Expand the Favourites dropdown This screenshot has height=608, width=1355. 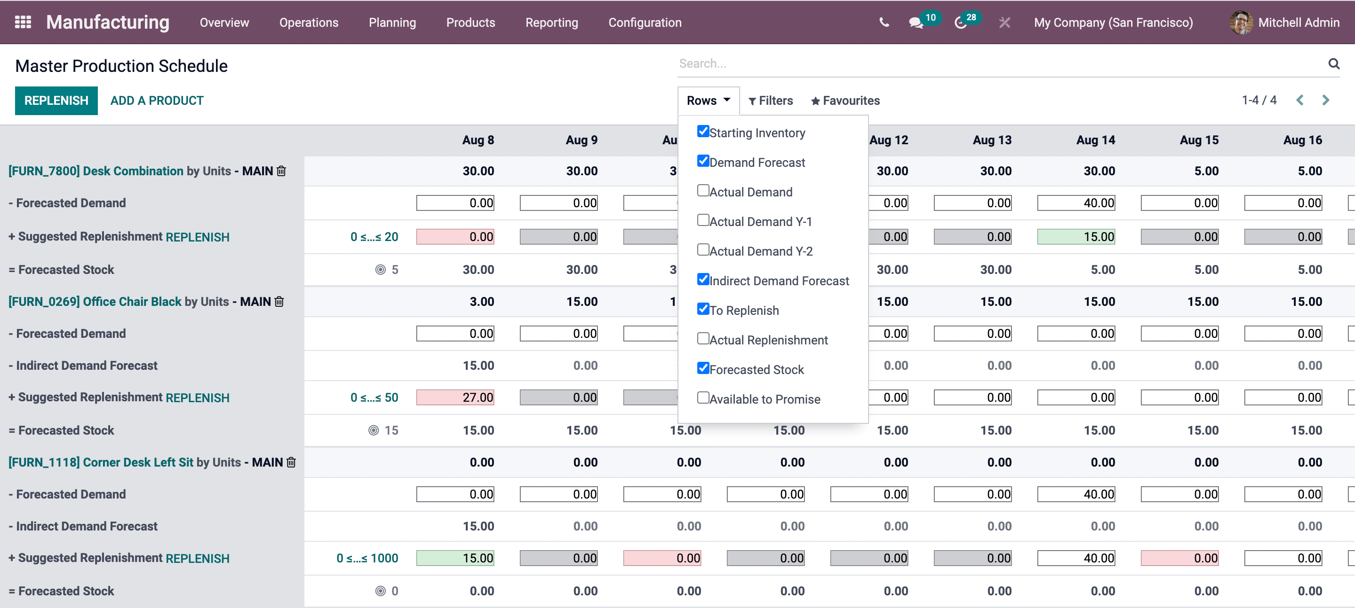pos(845,101)
